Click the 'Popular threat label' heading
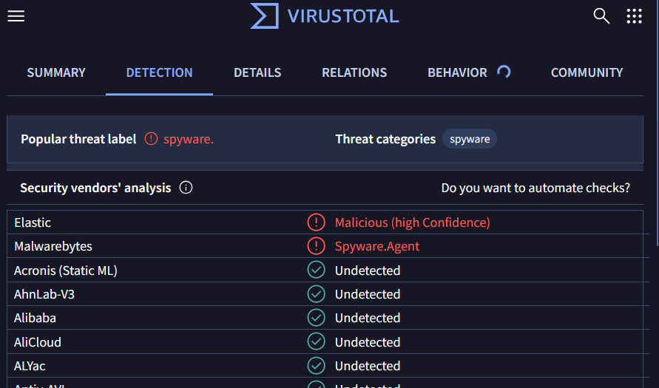This screenshot has width=659, height=388. coord(78,139)
